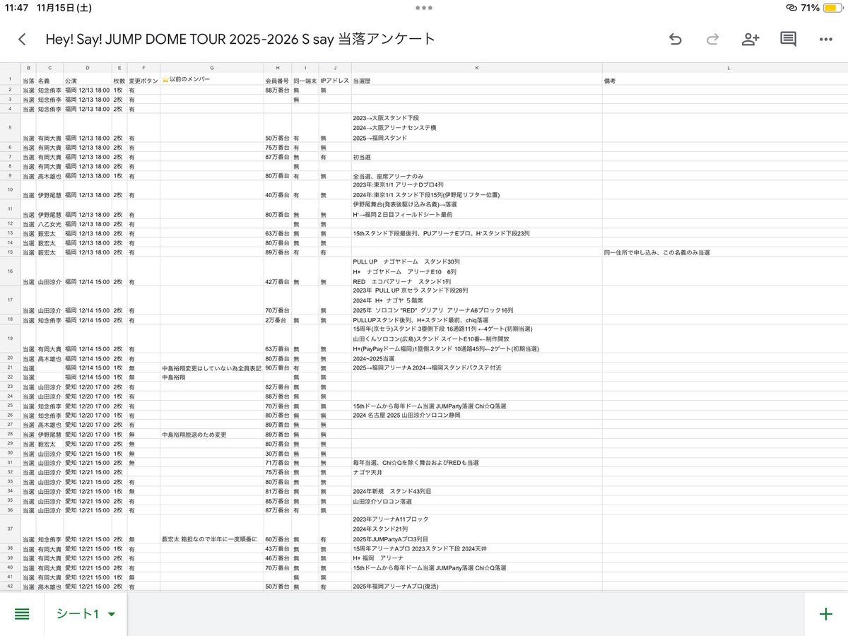Select column K header
The height and width of the screenshot is (636, 848).
(x=476, y=68)
